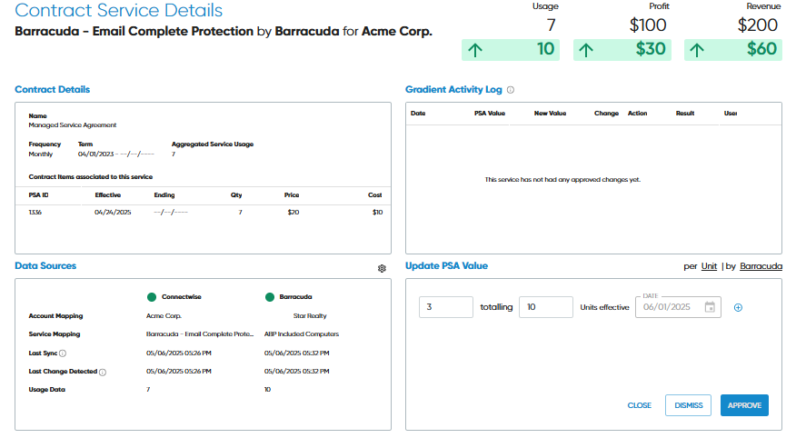Click the Contract Details heading

click(x=53, y=89)
